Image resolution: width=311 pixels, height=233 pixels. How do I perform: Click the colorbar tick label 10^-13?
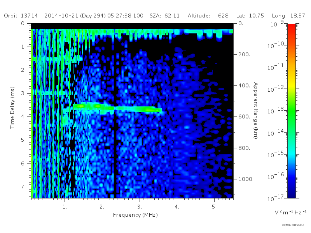point(275,111)
